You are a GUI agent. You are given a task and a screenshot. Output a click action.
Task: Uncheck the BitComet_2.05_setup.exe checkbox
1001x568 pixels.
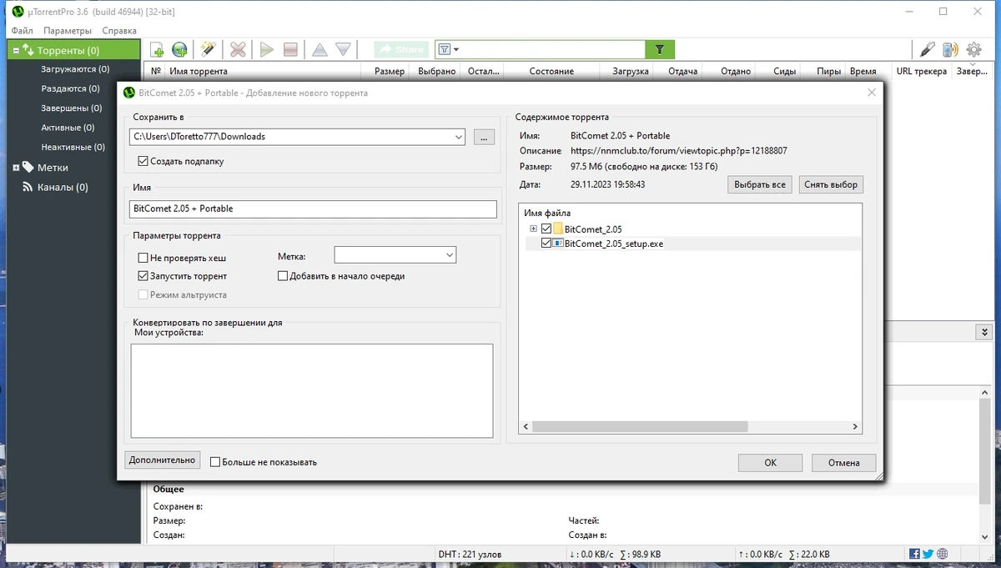[546, 244]
